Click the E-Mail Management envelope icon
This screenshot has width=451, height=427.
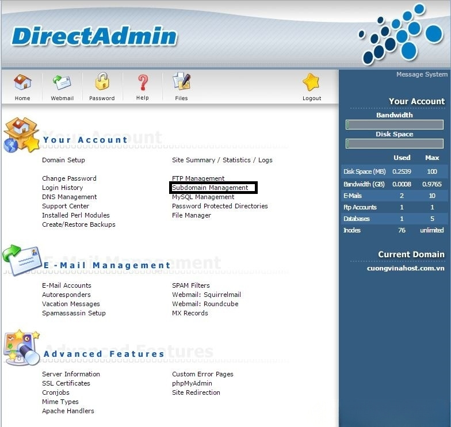[x=21, y=260]
